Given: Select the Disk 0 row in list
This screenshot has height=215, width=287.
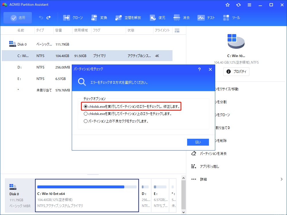Looking at the screenshot, I should pos(87,44).
